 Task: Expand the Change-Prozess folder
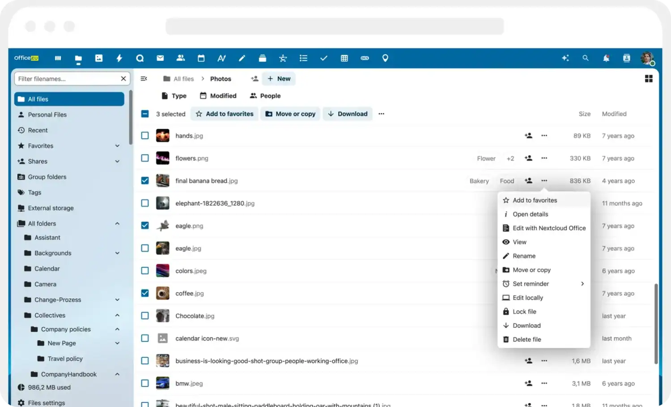coord(117,300)
